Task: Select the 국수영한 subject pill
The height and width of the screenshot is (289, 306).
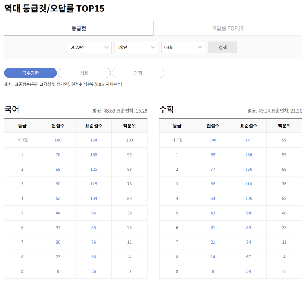Action: (31, 73)
